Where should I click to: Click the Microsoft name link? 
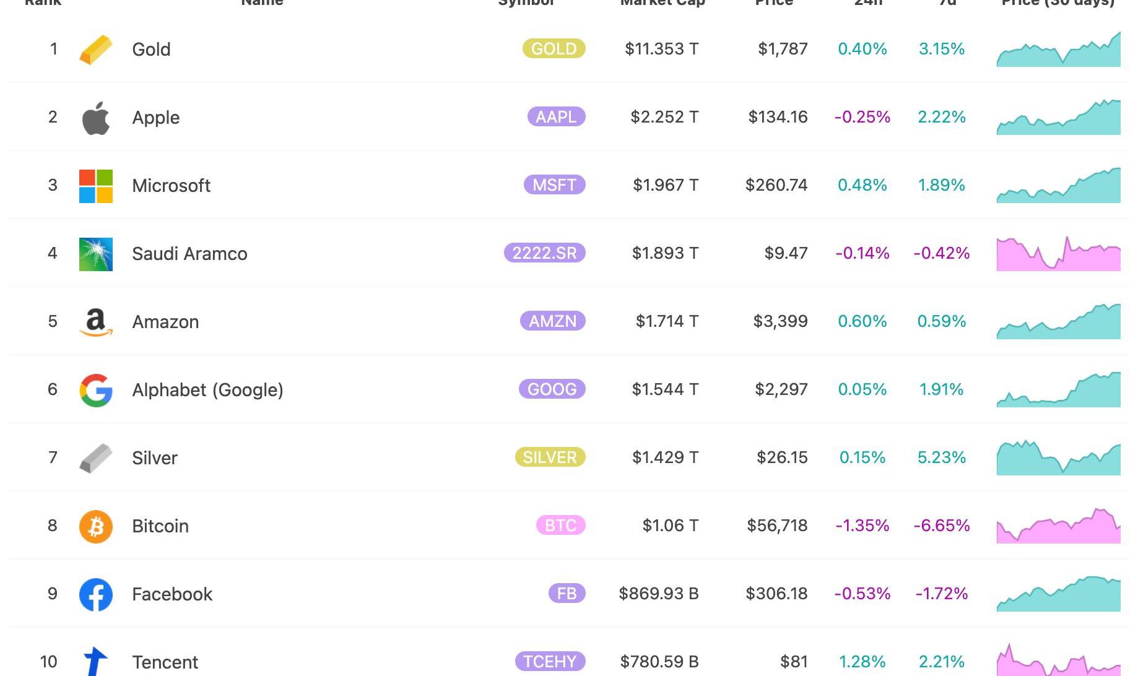click(x=171, y=186)
